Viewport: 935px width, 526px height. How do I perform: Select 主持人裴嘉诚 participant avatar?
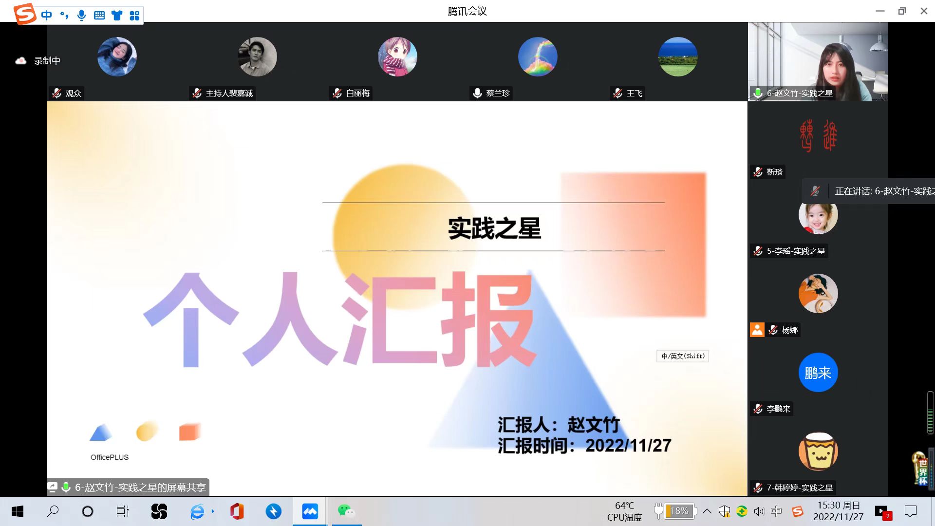point(257,56)
